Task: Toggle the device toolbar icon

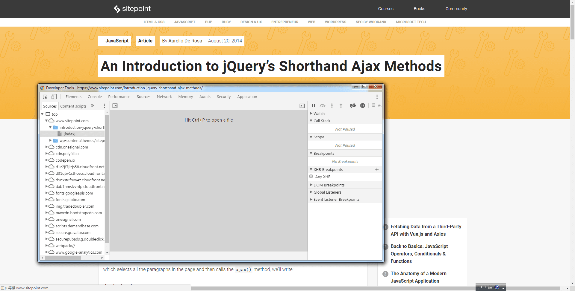Action: [54, 97]
